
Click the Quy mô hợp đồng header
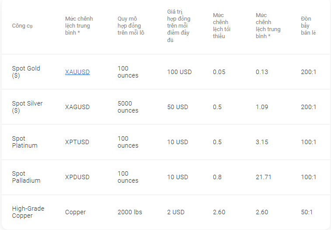pyautogui.click(x=131, y=25)
